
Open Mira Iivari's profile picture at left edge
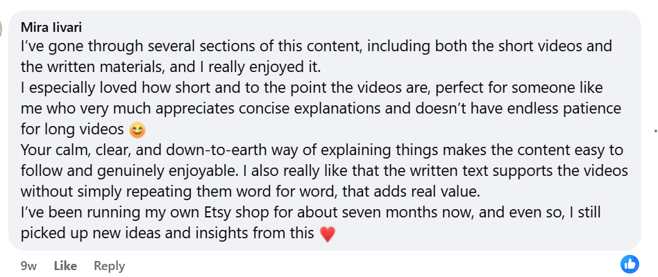[2, 28]
